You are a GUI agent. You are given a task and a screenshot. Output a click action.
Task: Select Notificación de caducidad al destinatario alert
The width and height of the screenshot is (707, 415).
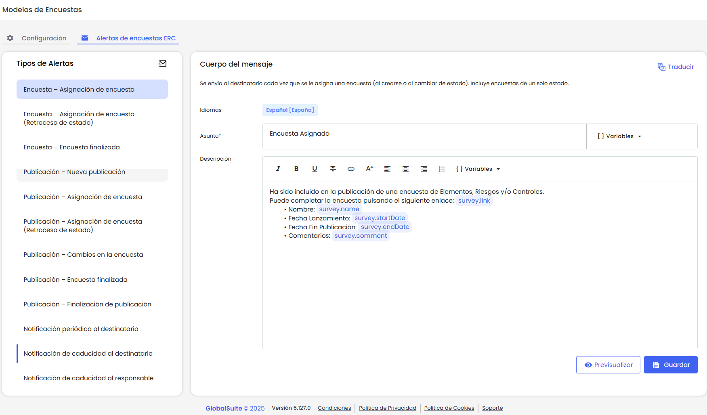(x=88, y=354)
